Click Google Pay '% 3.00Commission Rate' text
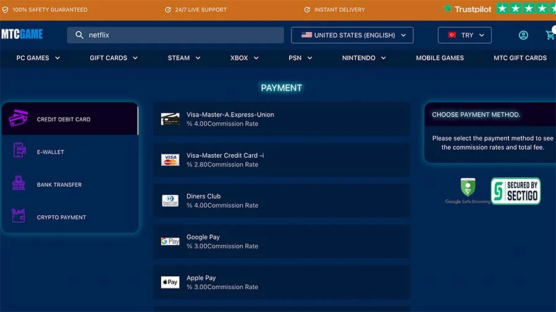This screenshot has width=556, height=312. pos(222,246)
